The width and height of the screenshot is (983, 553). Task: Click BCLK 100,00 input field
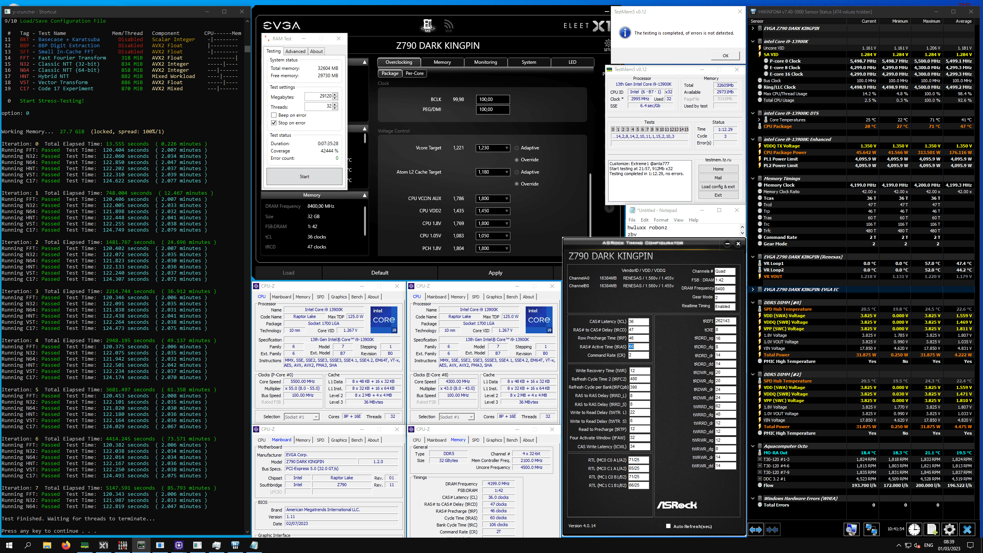pos(493,99)
